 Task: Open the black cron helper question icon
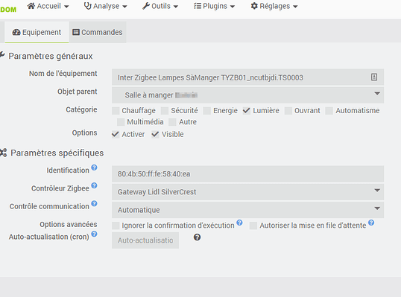pos(197,237)
